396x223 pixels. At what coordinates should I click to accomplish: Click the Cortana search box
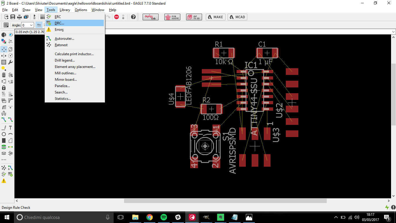(x=64, y=217)
